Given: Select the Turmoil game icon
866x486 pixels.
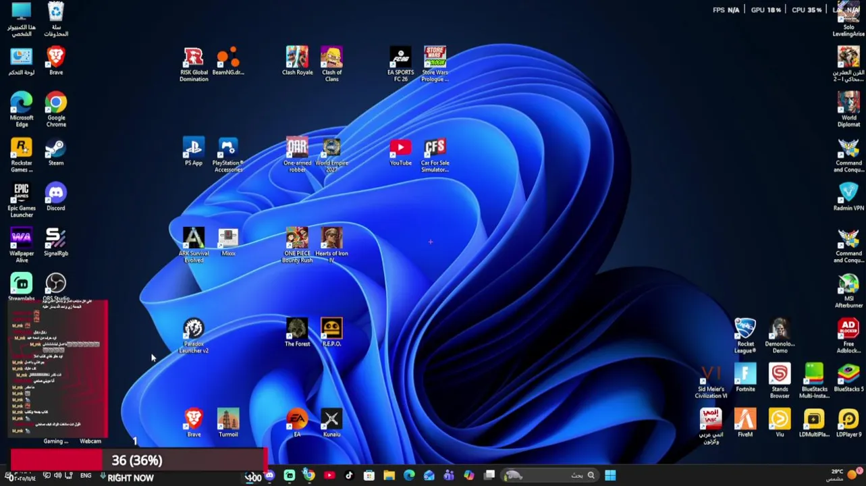Looking at the screenshot, I should [x=228, y=423].
